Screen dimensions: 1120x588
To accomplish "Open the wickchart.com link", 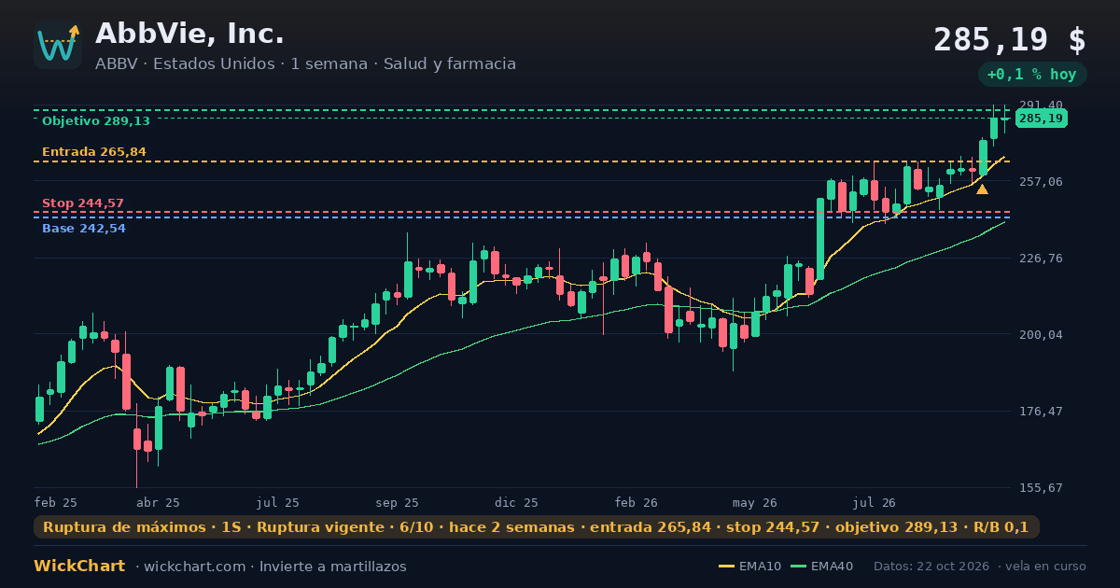I will 194,567.
